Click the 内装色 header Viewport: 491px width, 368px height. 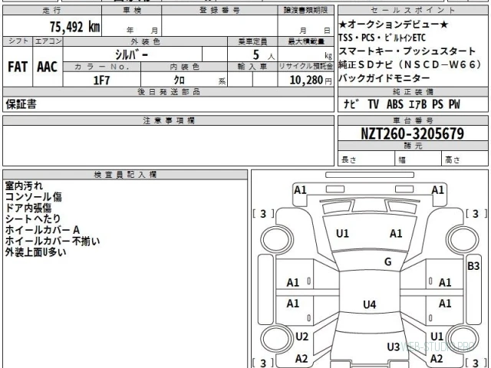point(184,67)
